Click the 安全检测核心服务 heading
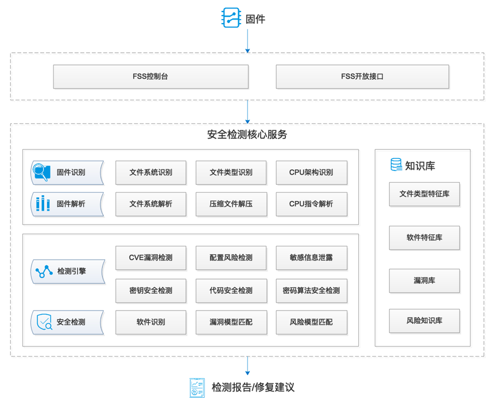Viewport: 496px width, 403px height. point(247,135)
